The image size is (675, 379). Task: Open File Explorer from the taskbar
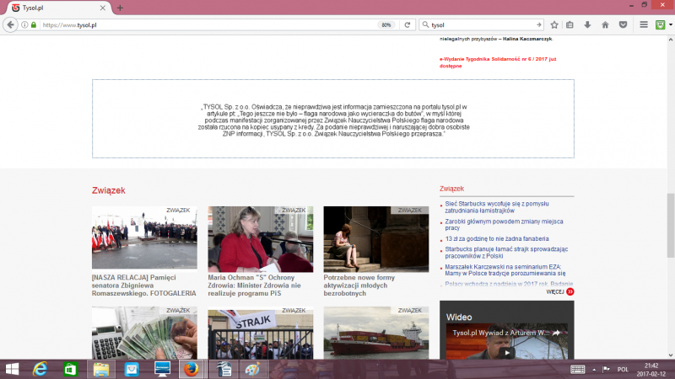coord(101,369)
